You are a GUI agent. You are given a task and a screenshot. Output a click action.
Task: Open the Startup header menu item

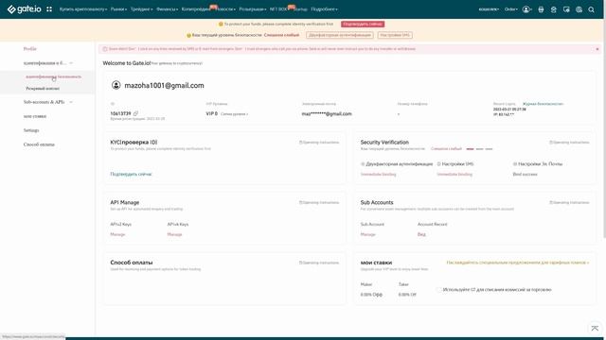[300, 9]
